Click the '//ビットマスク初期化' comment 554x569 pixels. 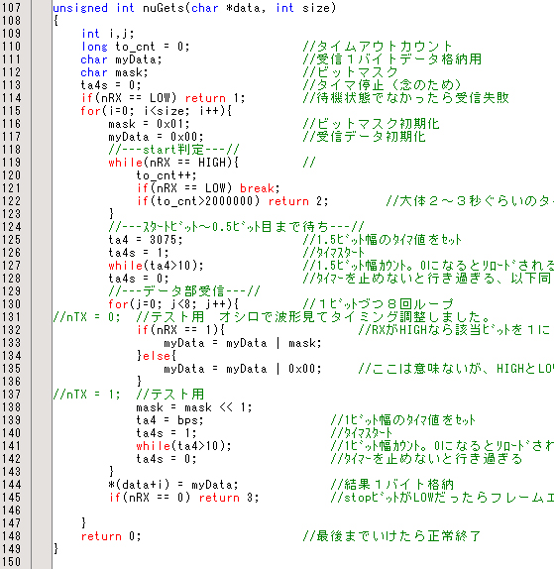[x=371, y=124]
